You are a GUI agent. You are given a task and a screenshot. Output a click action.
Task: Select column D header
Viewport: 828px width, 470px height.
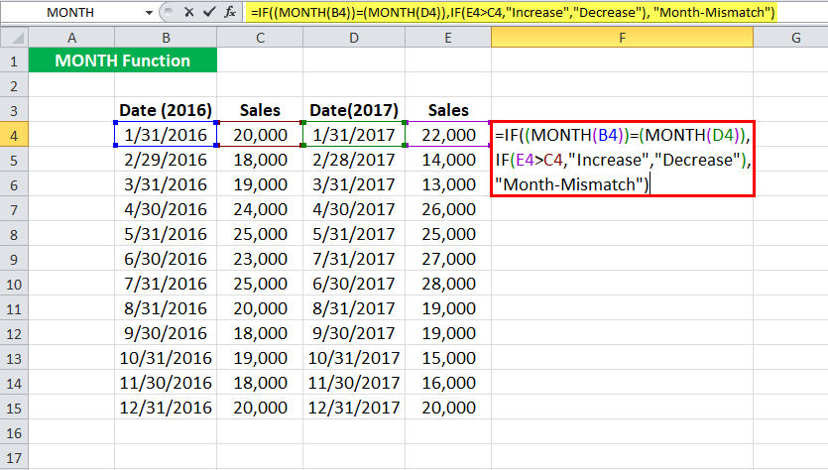point(354,38)
